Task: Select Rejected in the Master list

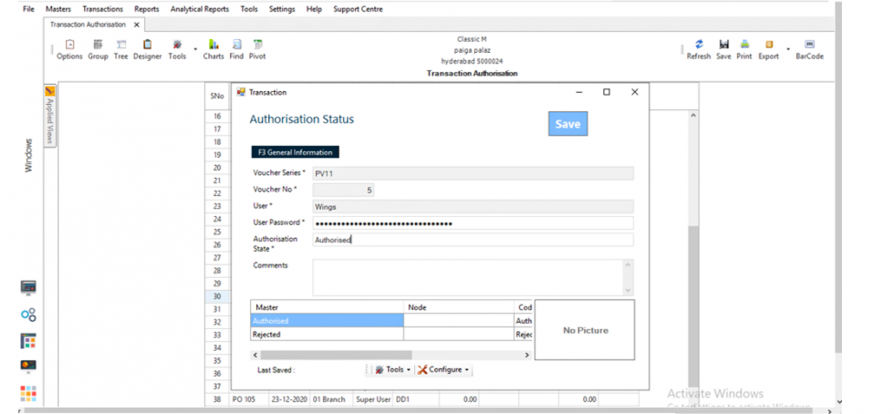Action: point(327,335)
